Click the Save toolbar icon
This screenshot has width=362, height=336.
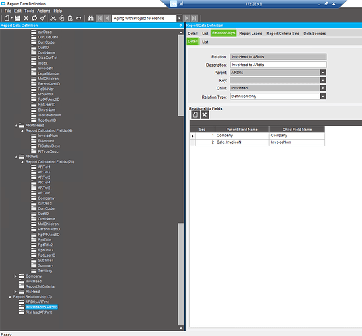point(17,18)
